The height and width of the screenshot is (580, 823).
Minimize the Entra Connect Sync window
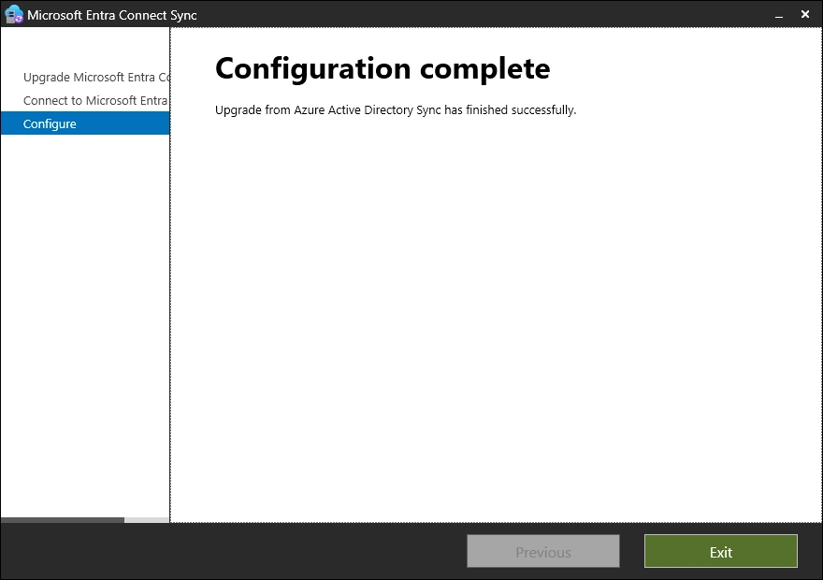[x=779, y=15]
